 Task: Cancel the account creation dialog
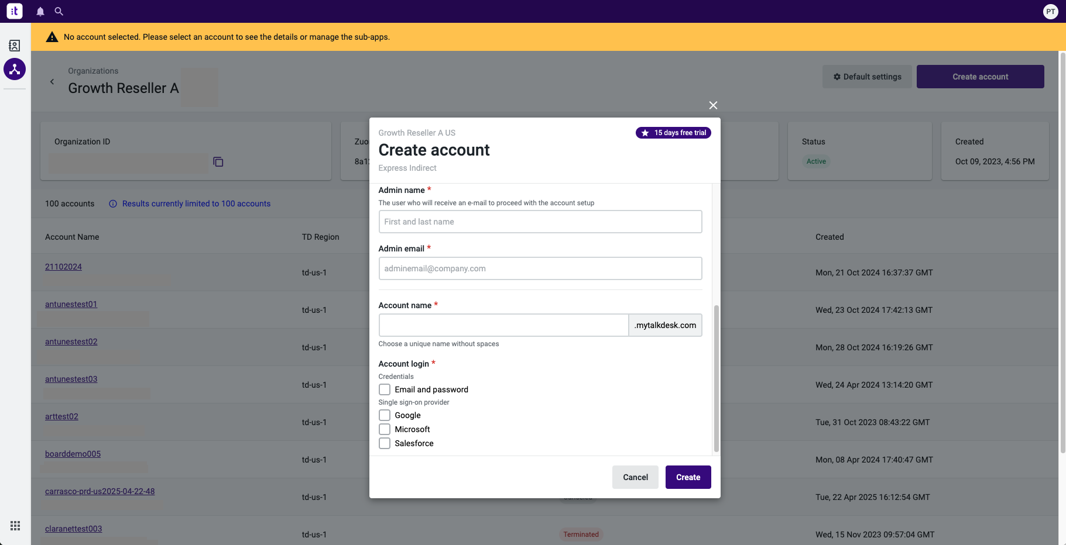[636, 477]
